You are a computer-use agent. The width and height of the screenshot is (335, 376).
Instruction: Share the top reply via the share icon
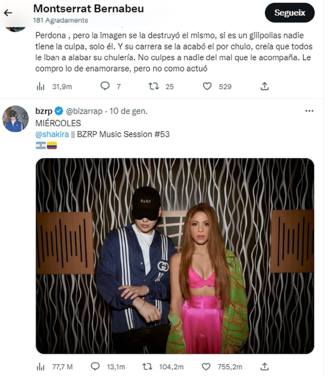[x=264, y=86]
